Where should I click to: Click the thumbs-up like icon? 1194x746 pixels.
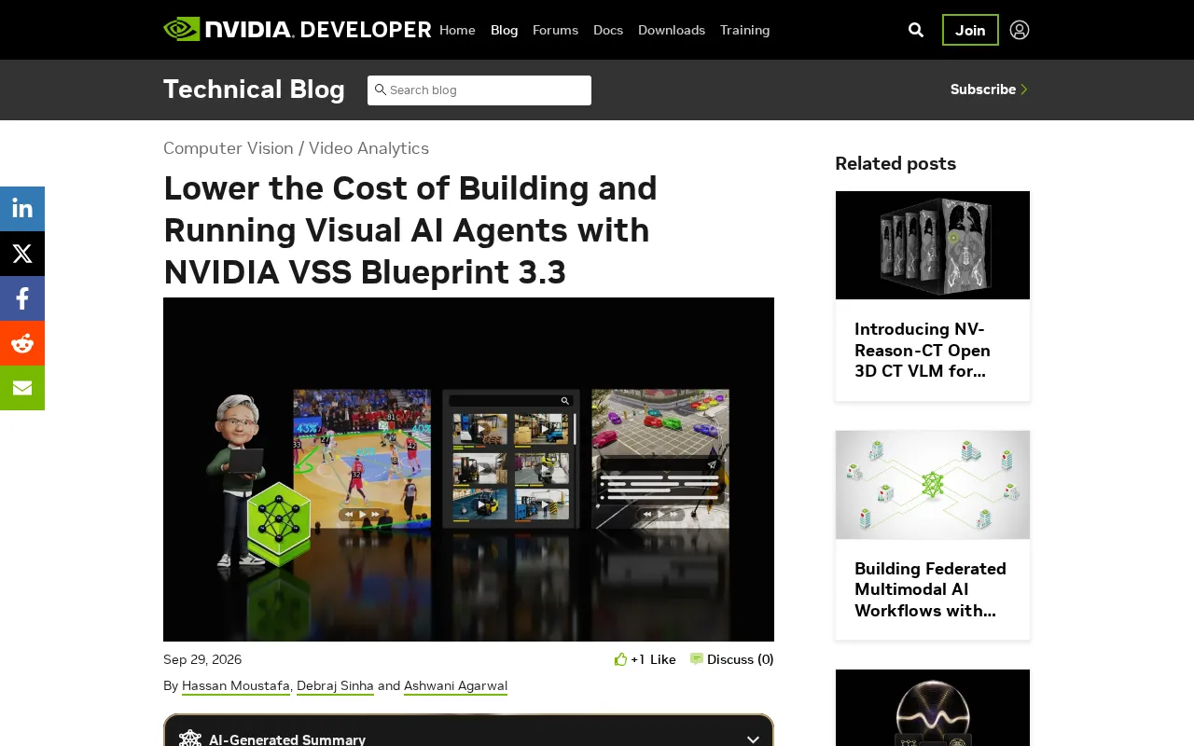(x=620, y=659)
